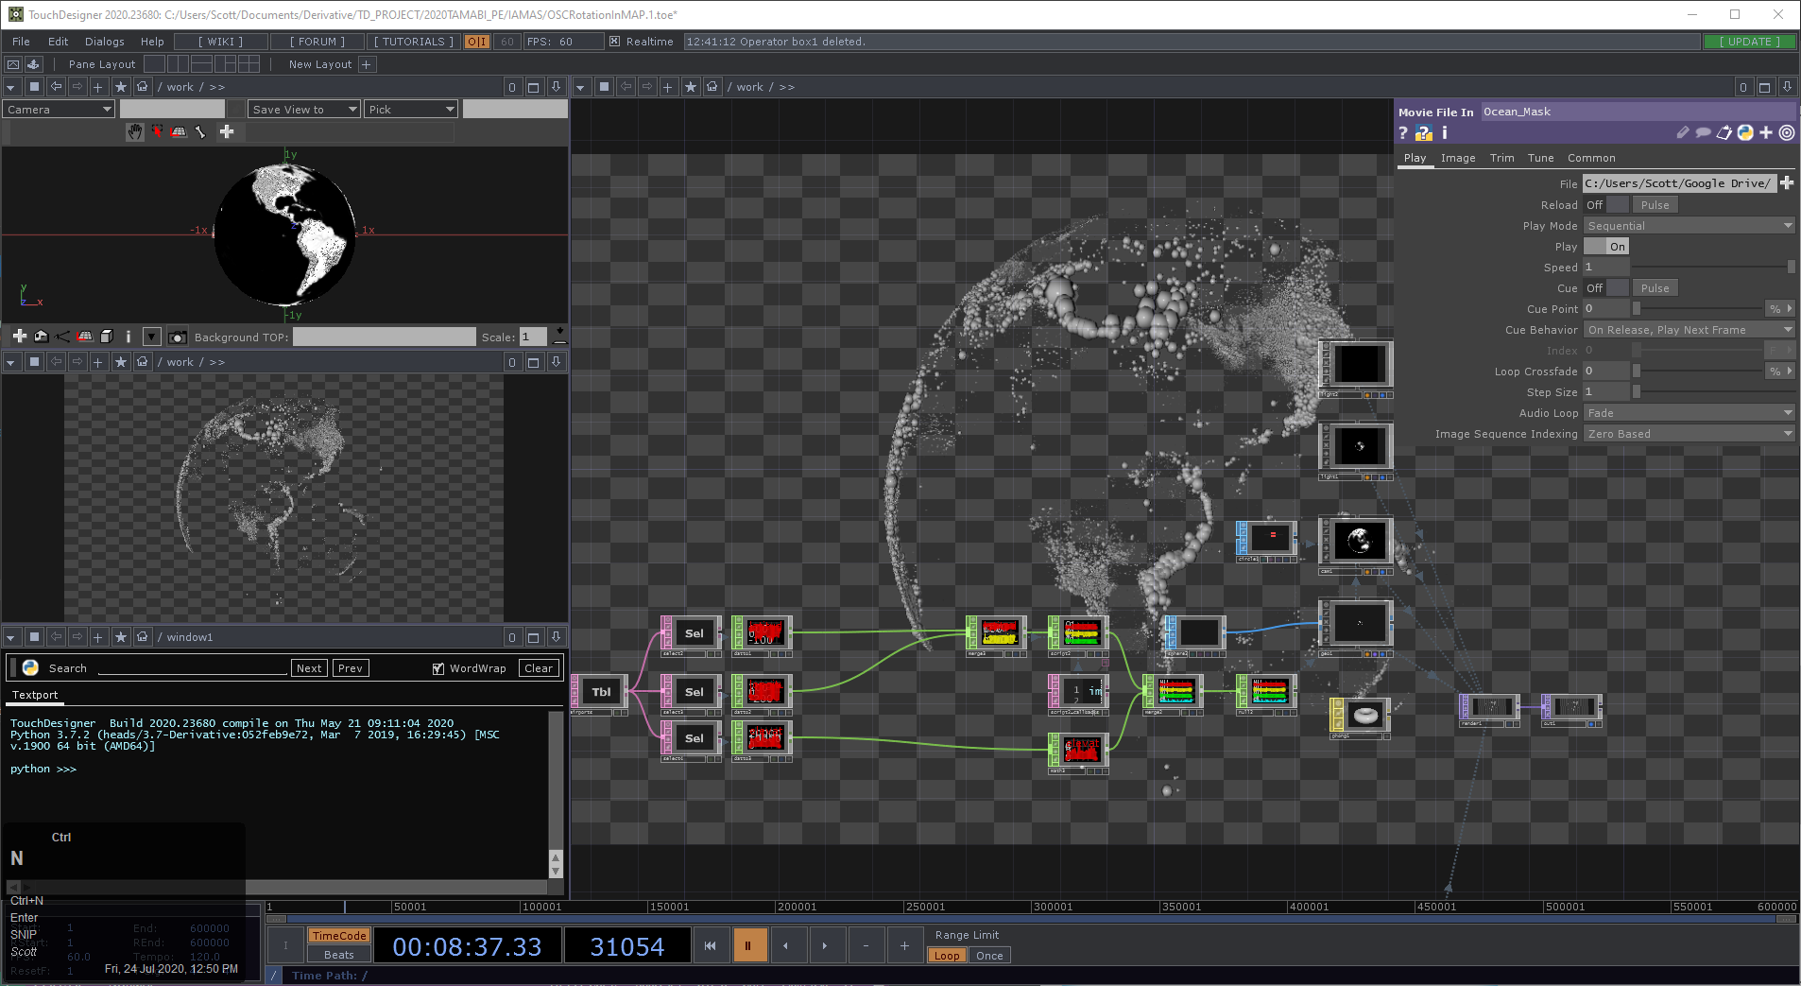Screen dimensions: 1801x986
Task: Select the bone tool icon in viewer toolbar
Action: click(200, 132)
